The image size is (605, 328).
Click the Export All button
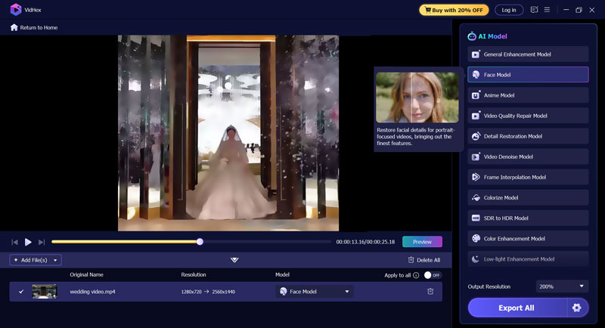517,308
